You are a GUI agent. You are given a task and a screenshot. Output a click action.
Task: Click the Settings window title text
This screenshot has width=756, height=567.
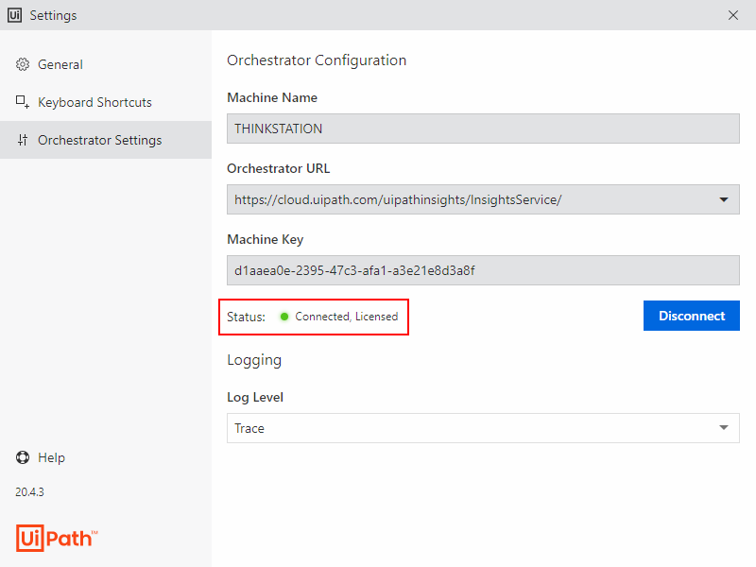[x=53, y=15]
